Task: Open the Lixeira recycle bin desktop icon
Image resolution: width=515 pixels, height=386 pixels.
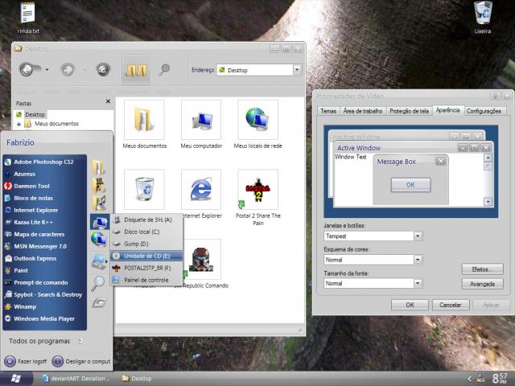Action: pyautogui.click(x=483, y=17)
